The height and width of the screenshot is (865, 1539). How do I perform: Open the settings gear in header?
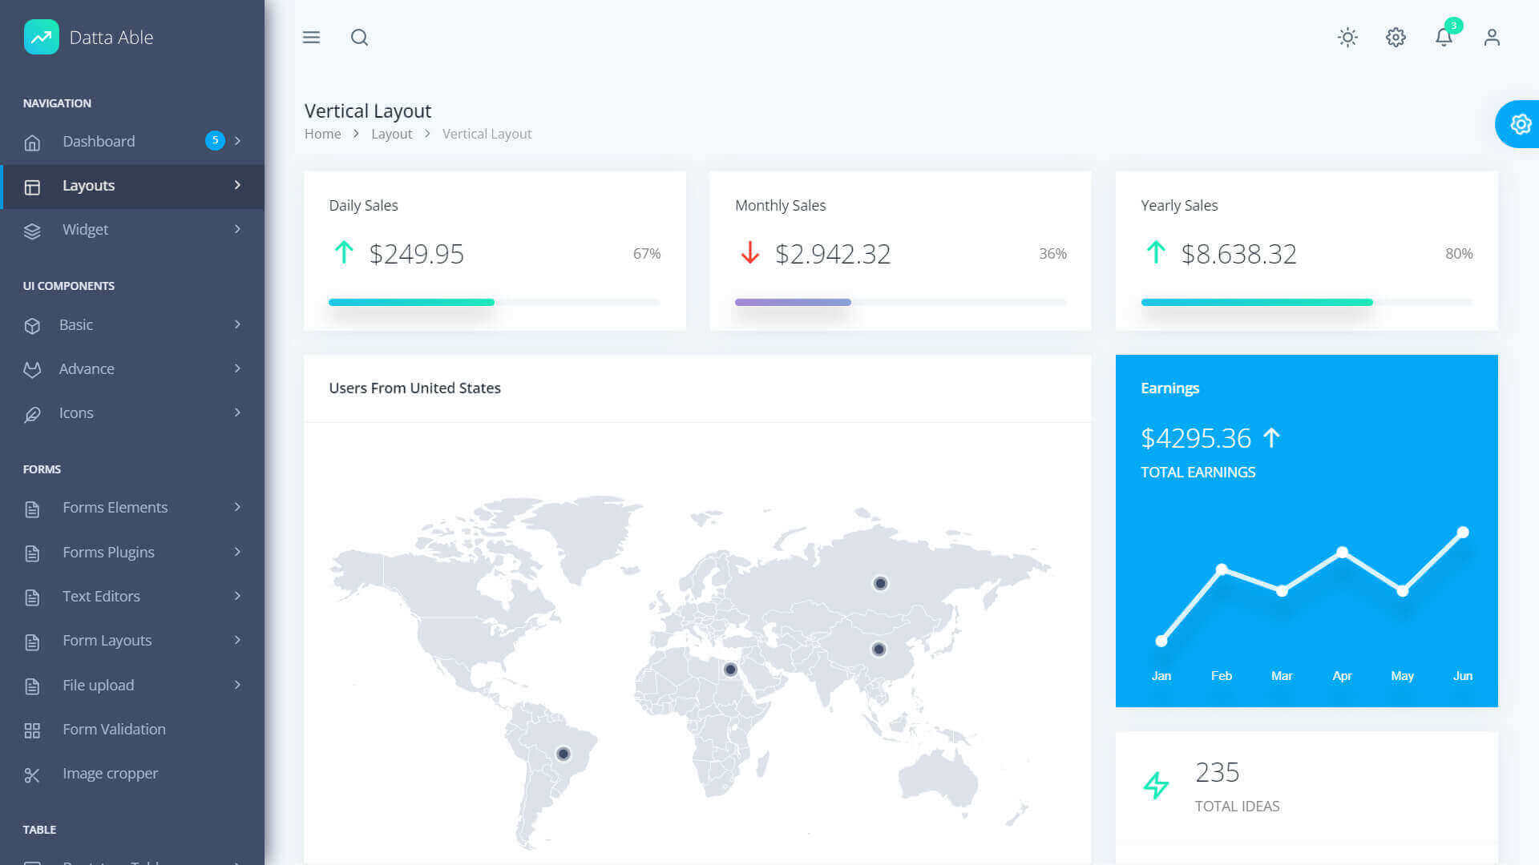[x=1396, y=38]
